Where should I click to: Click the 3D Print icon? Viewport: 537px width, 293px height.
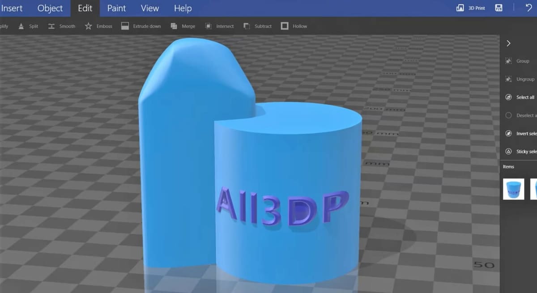tap(460, 8)
